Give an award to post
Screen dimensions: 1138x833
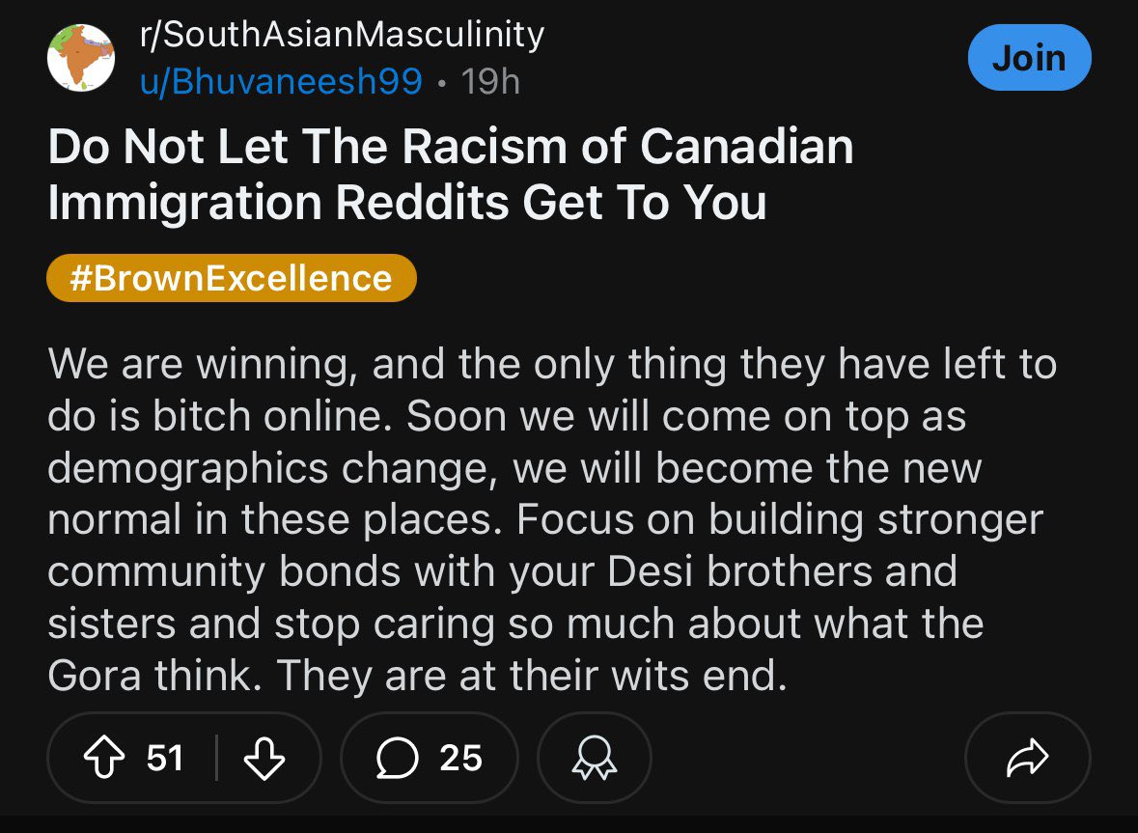[595, 758]
